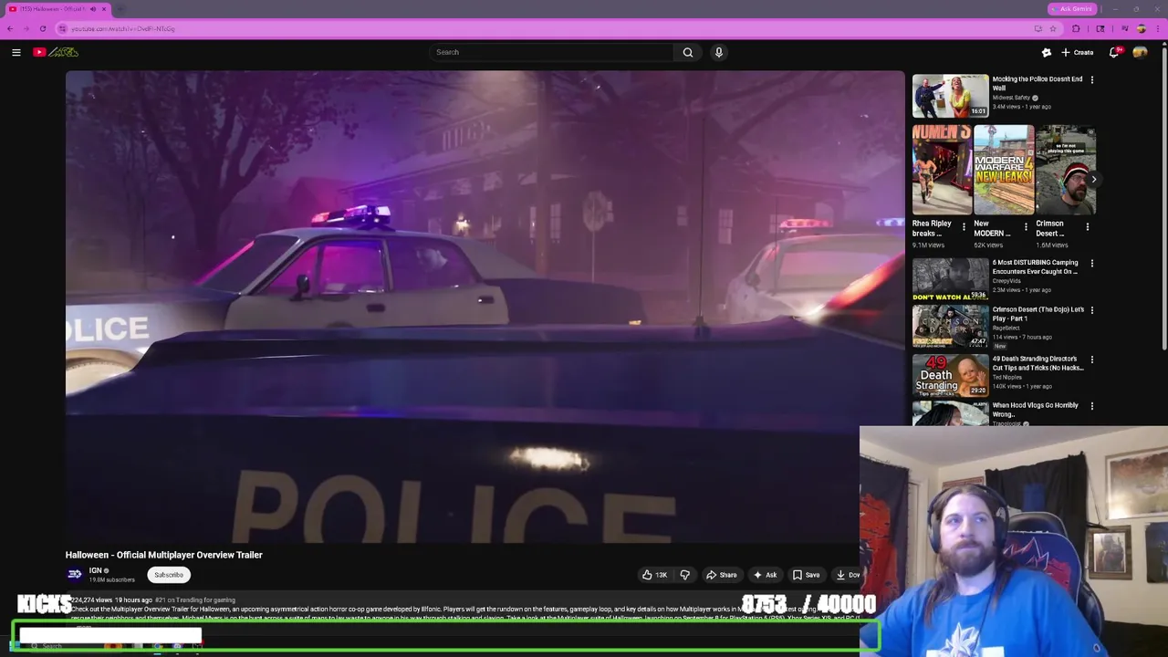Subscribe to the IGN channel
Screen dimensions: 1168x657
[169, 575]
